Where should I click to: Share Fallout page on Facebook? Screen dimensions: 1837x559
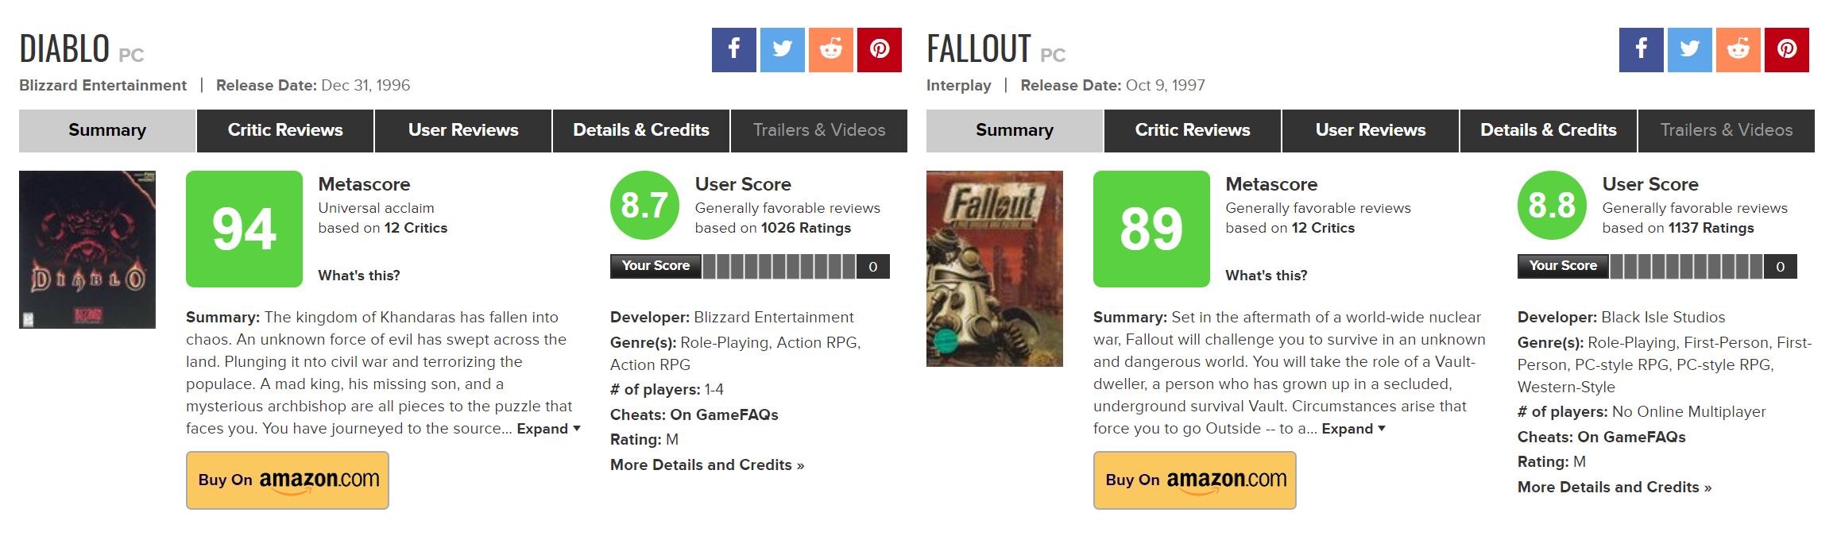click(1641, 49)
